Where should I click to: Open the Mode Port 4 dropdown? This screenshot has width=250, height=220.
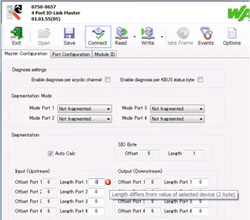coord(177,119)
